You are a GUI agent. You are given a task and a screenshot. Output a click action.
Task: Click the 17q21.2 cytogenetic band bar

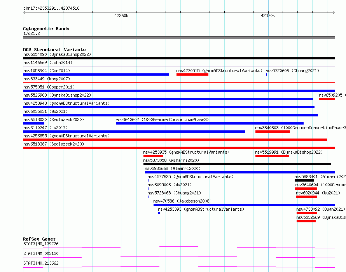pyautogui.click(x=179, y=38)
